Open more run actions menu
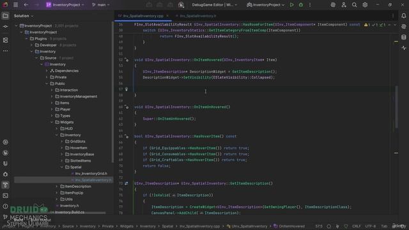 310,4
